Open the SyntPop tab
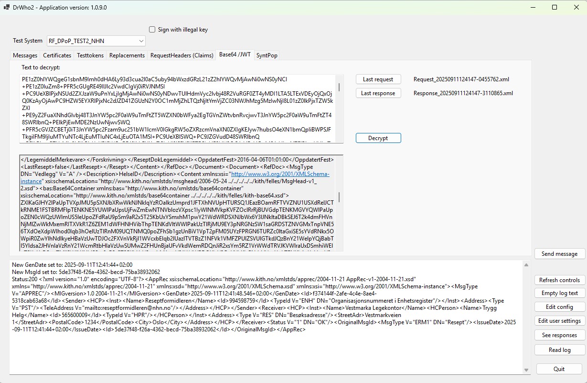The image size is (587, 383). coord(267,55)
